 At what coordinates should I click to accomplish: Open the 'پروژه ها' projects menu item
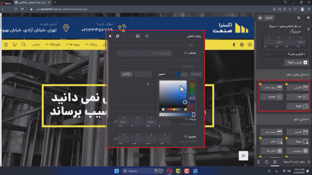click(73, 44)
